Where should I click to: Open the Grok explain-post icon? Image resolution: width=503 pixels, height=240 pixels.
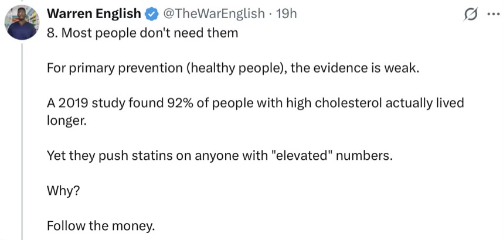(x=471, y=15)
